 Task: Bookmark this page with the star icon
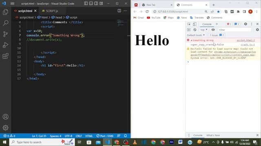[x=219, y=12]
